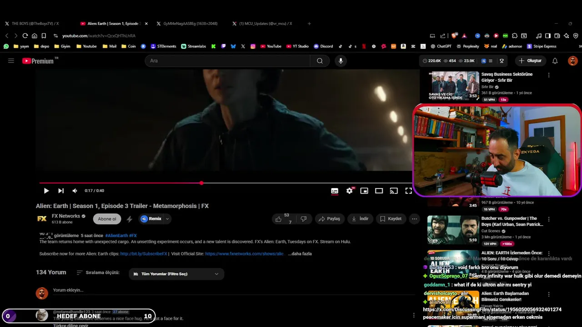This screenshot has width=582, height=327.
Task: Open the bit.ly SubscribeFX link
Action: 144,254
